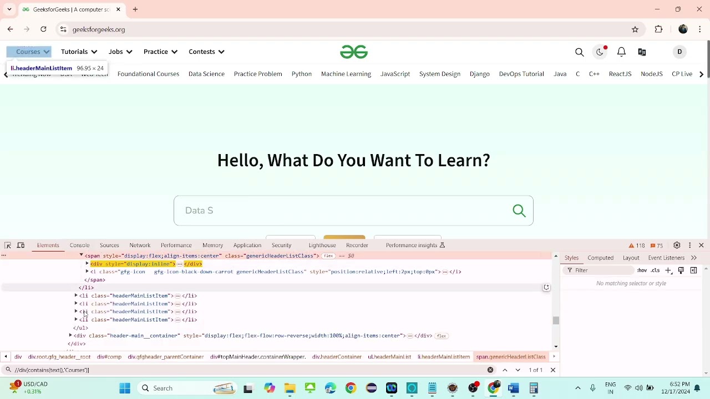This screenshot has width=710, height=399.
Task: Go to previous search result arrow
Action: point(505,370)
